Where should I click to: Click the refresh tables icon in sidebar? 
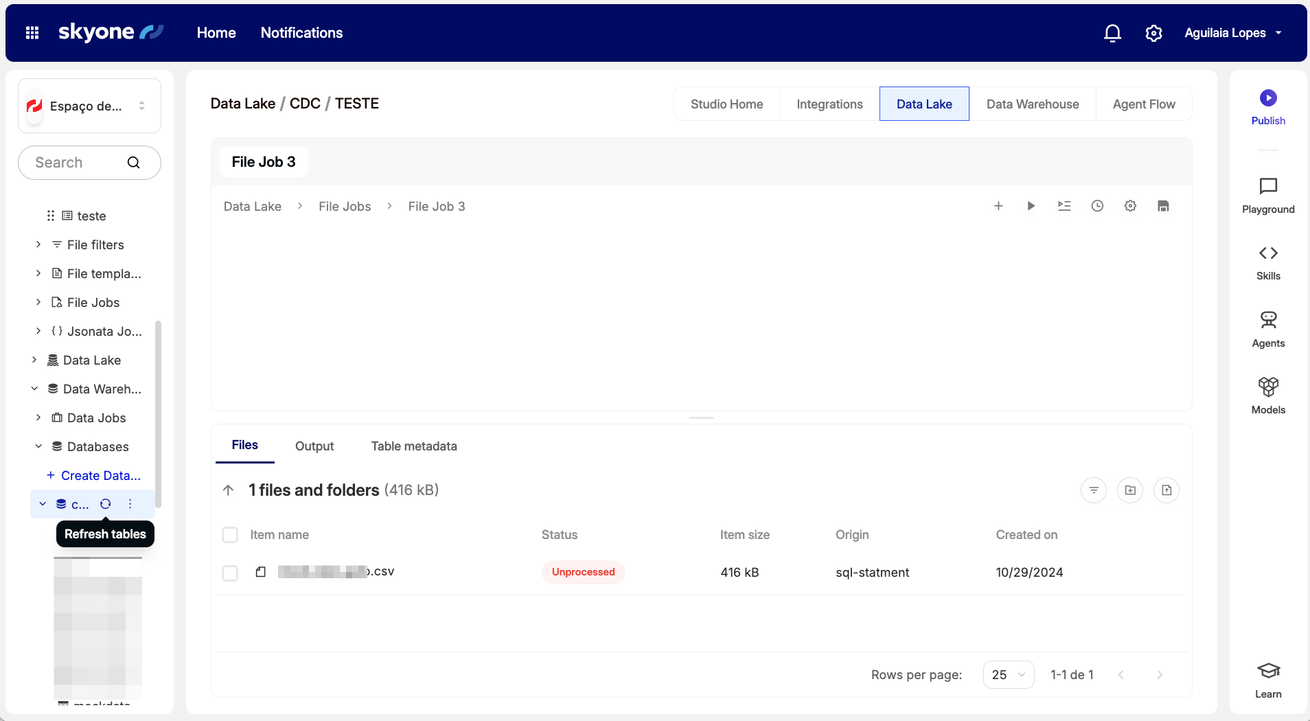pos(106,504)
